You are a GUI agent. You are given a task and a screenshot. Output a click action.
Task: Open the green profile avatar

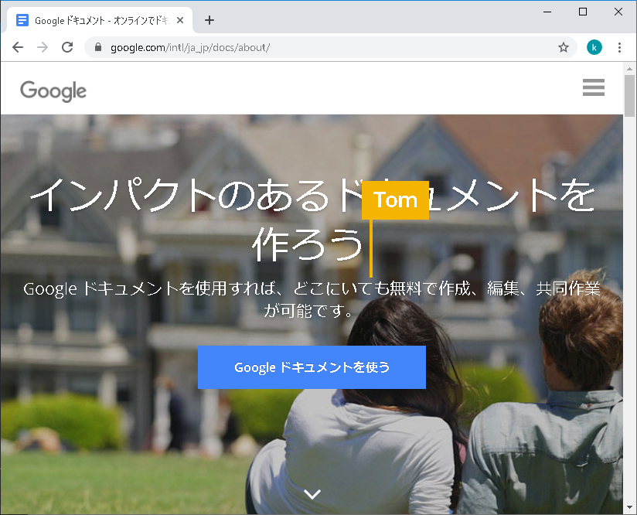point(594,47)
